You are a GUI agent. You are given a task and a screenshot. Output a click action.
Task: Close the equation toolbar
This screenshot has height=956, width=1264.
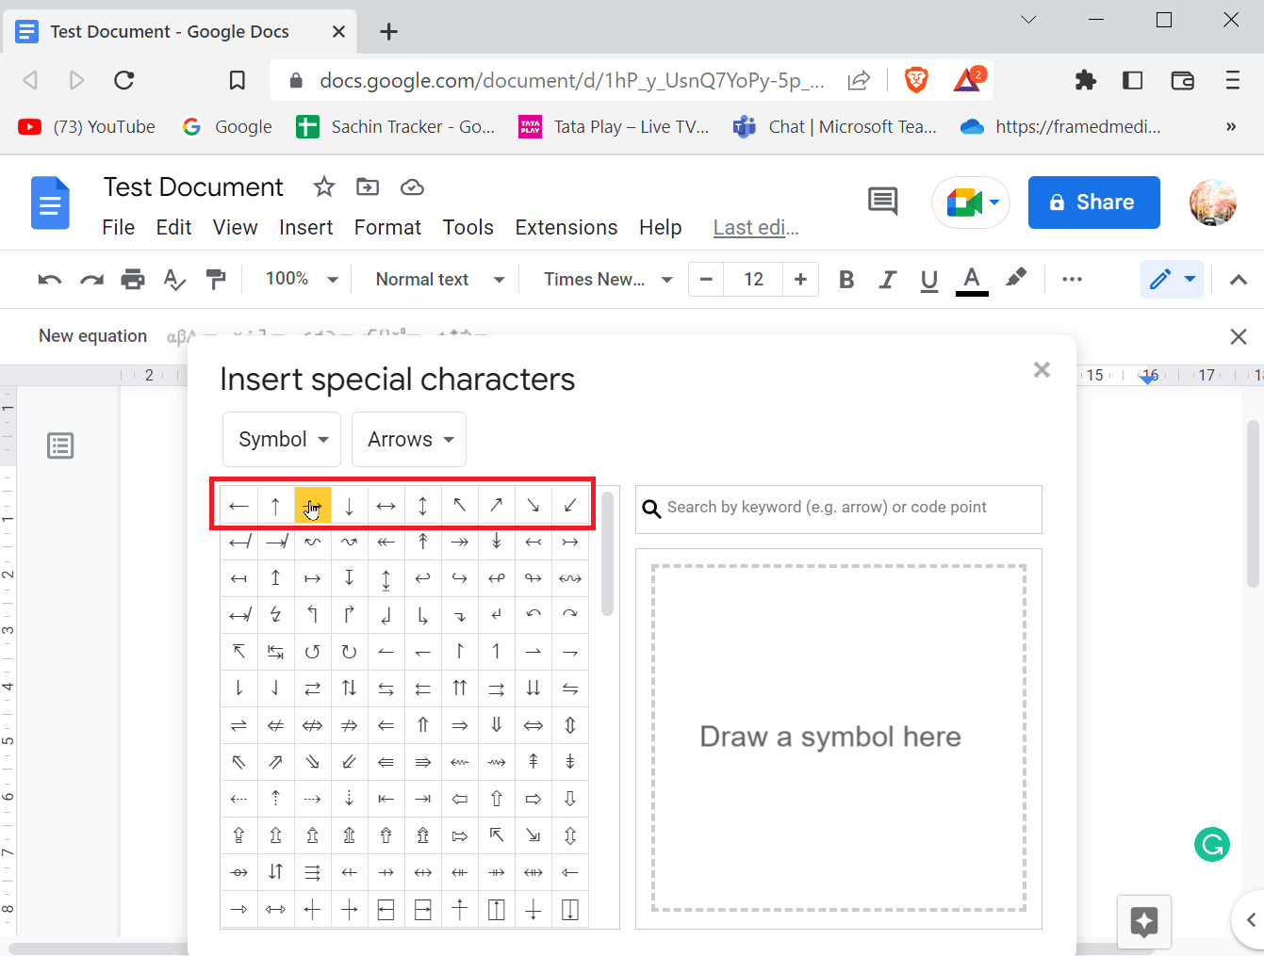coord(1239,336)
